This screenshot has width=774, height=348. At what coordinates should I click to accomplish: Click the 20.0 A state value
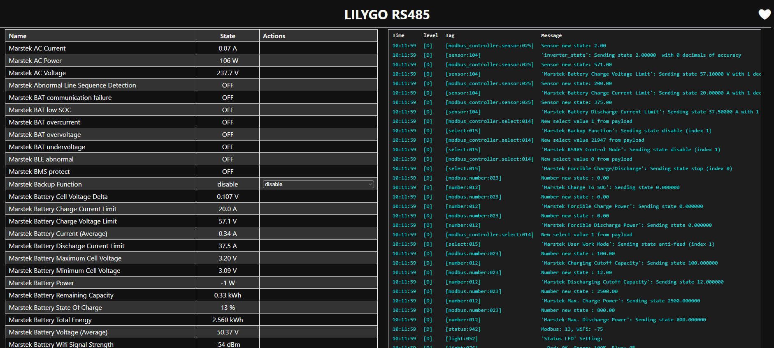[x=228, y=209]
